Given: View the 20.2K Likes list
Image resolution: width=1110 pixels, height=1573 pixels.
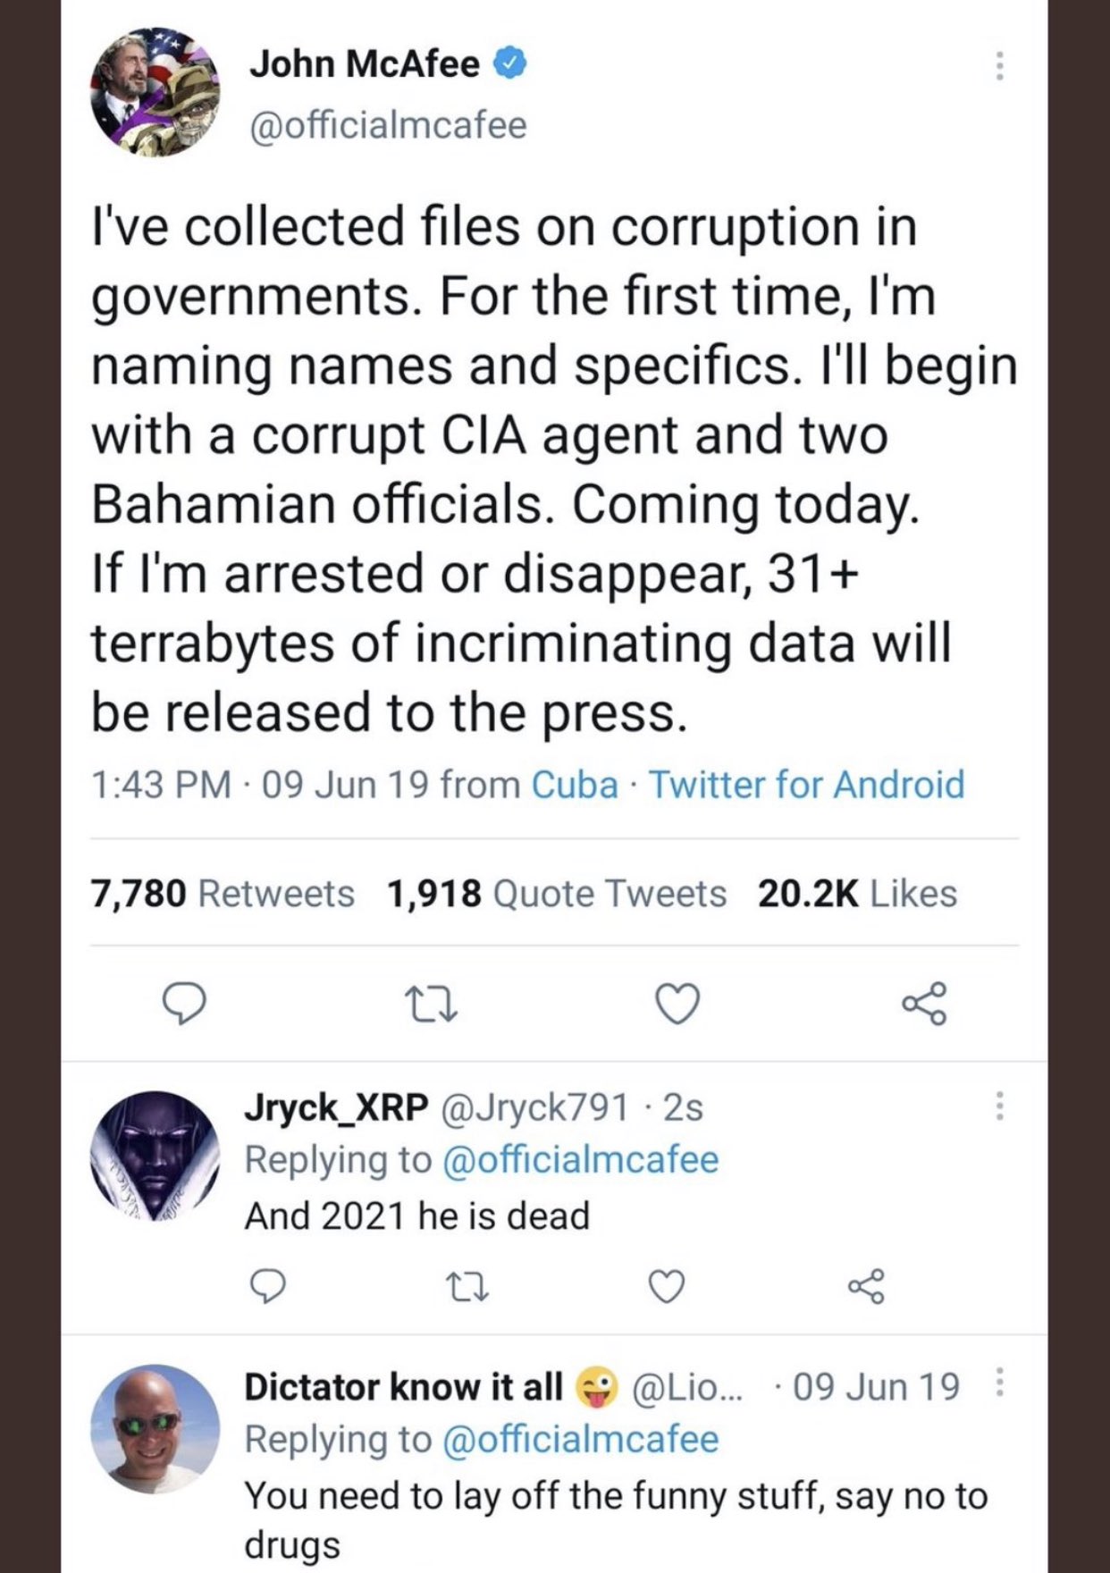Looking at the screenshot, I should tap(856, 894).
